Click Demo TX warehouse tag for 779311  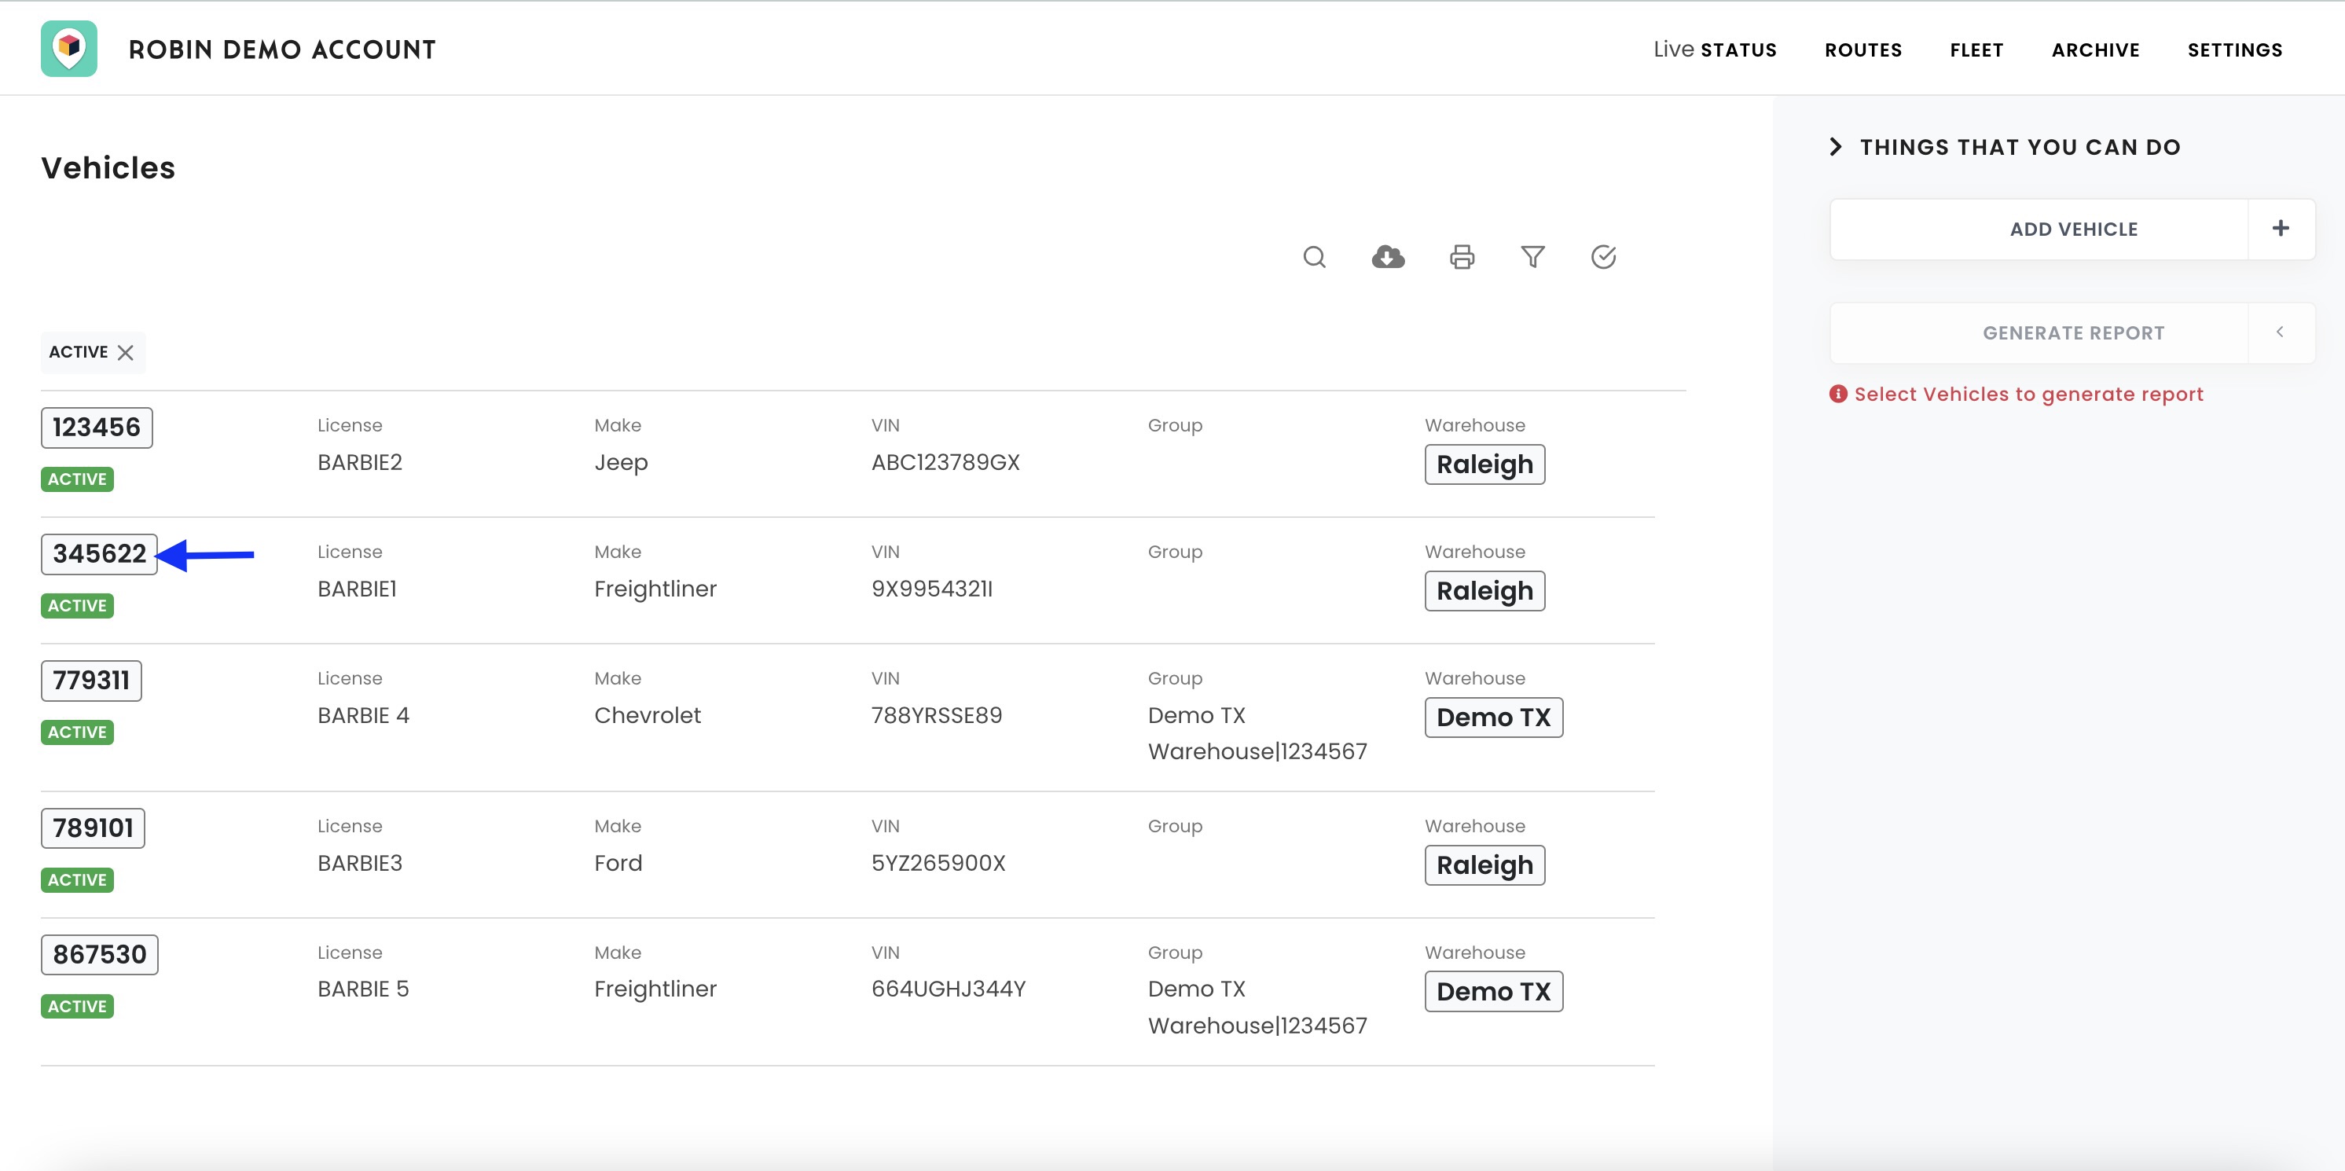coord(1492,718)
